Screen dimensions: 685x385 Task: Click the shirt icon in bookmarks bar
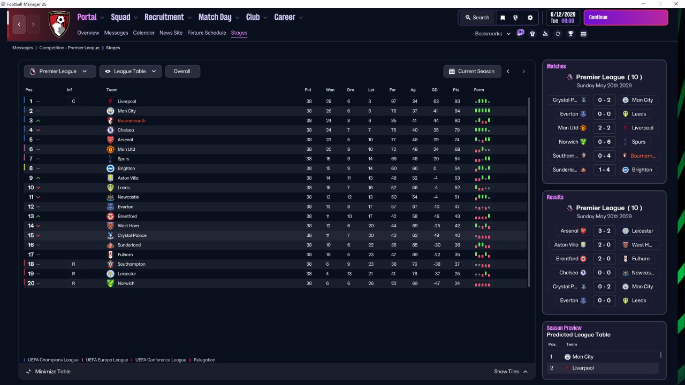tap(532, 34)
